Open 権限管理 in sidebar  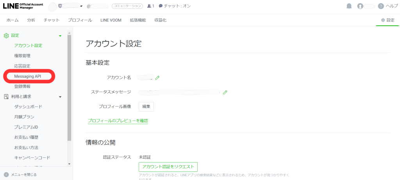[22, 56]
